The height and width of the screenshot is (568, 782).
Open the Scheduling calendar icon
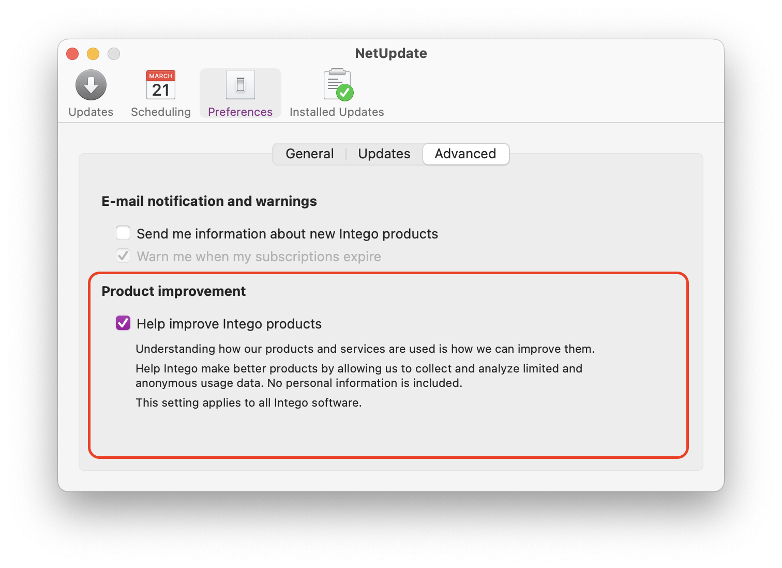[161, 85]
